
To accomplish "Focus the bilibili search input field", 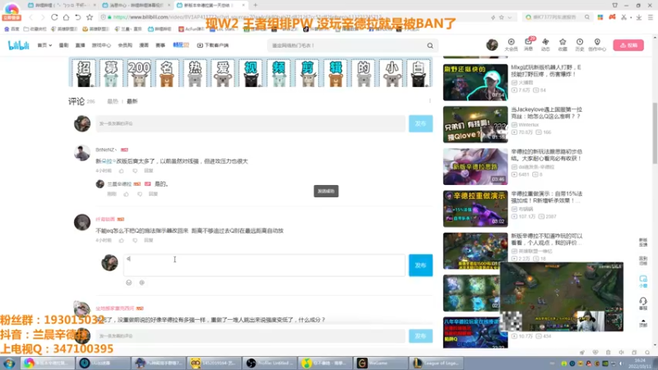I will 346,45.
